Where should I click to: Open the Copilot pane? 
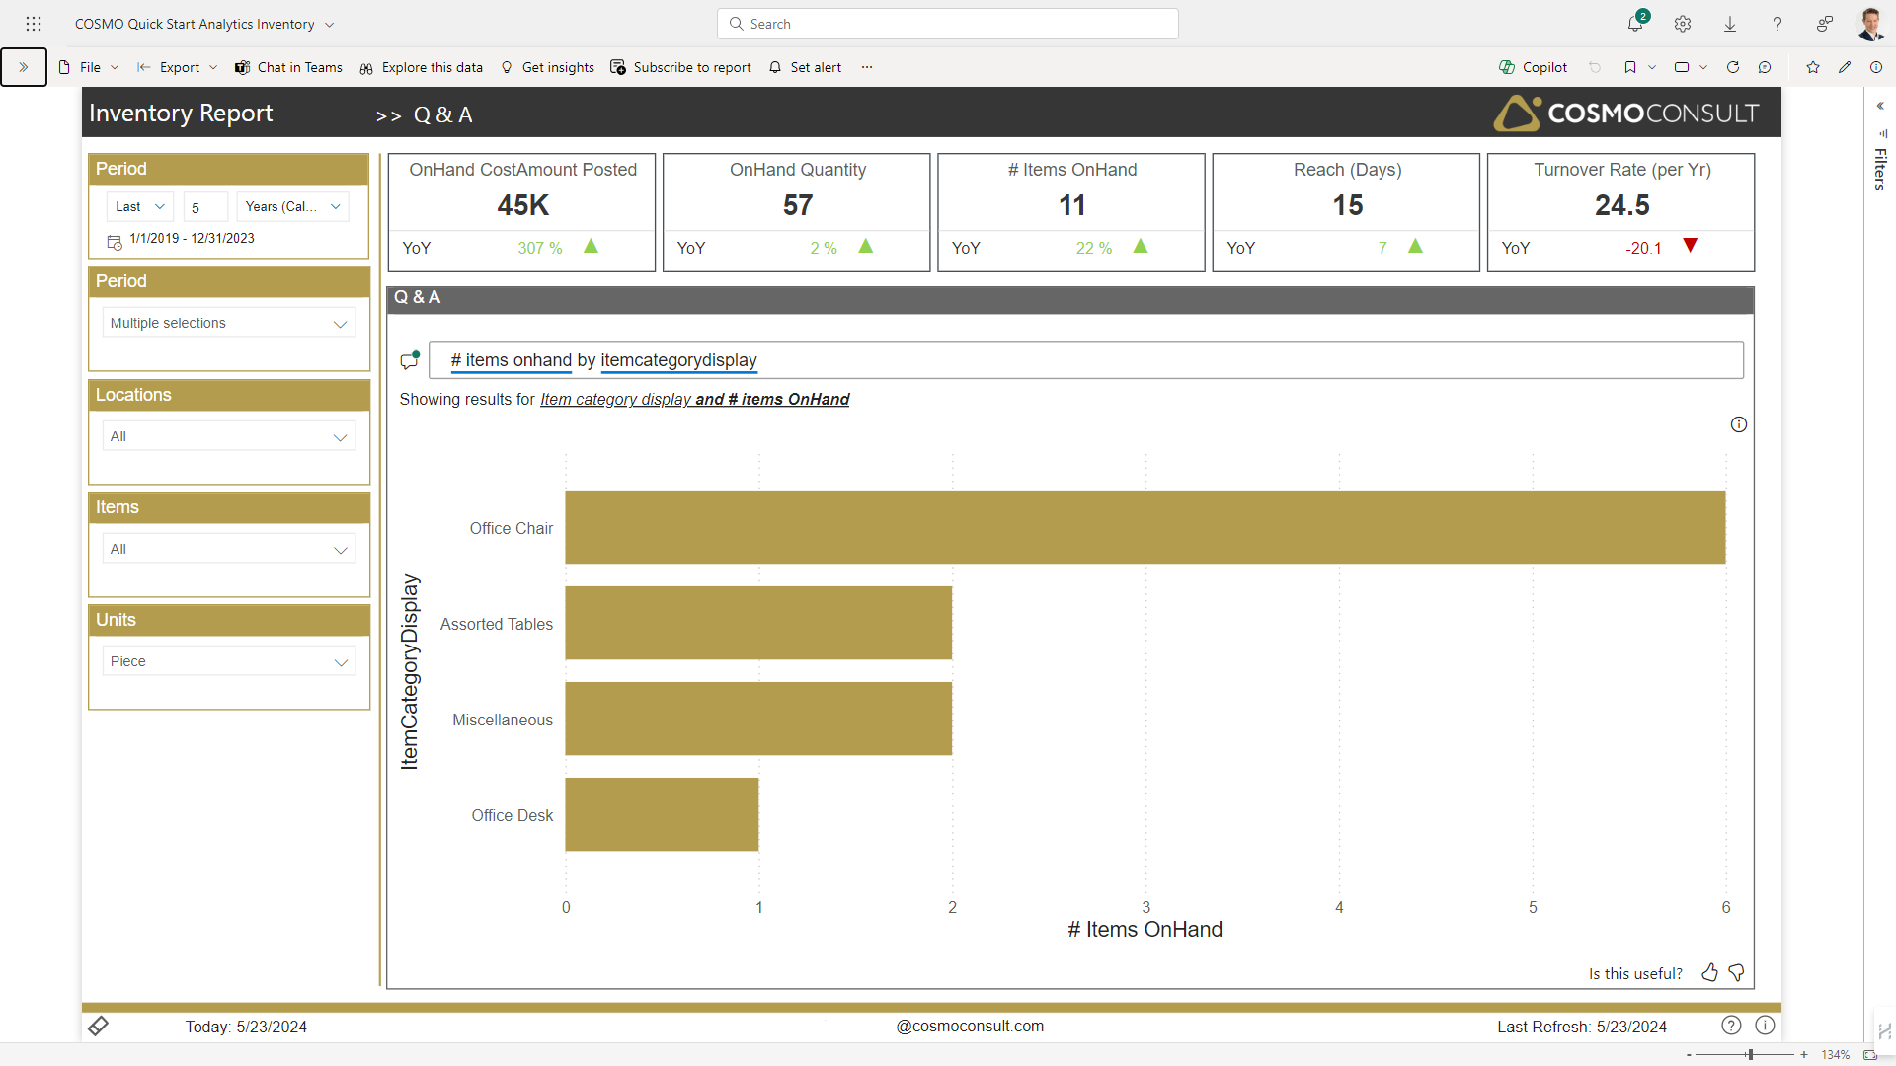1534,67
